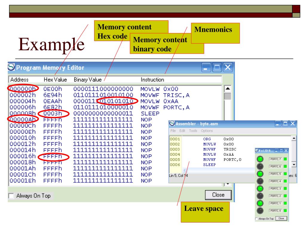306x230 pixels.
Task: Click the PORTC, 6 LED indicator
Action: click(260, 167)
